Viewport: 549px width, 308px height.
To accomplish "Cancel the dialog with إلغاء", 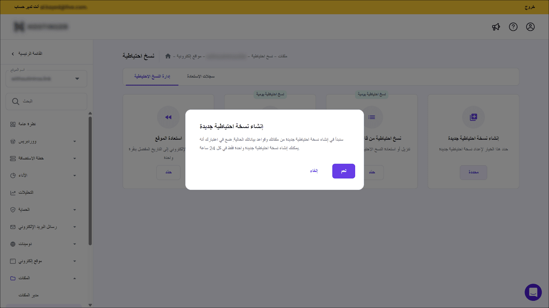I will 315,171.
